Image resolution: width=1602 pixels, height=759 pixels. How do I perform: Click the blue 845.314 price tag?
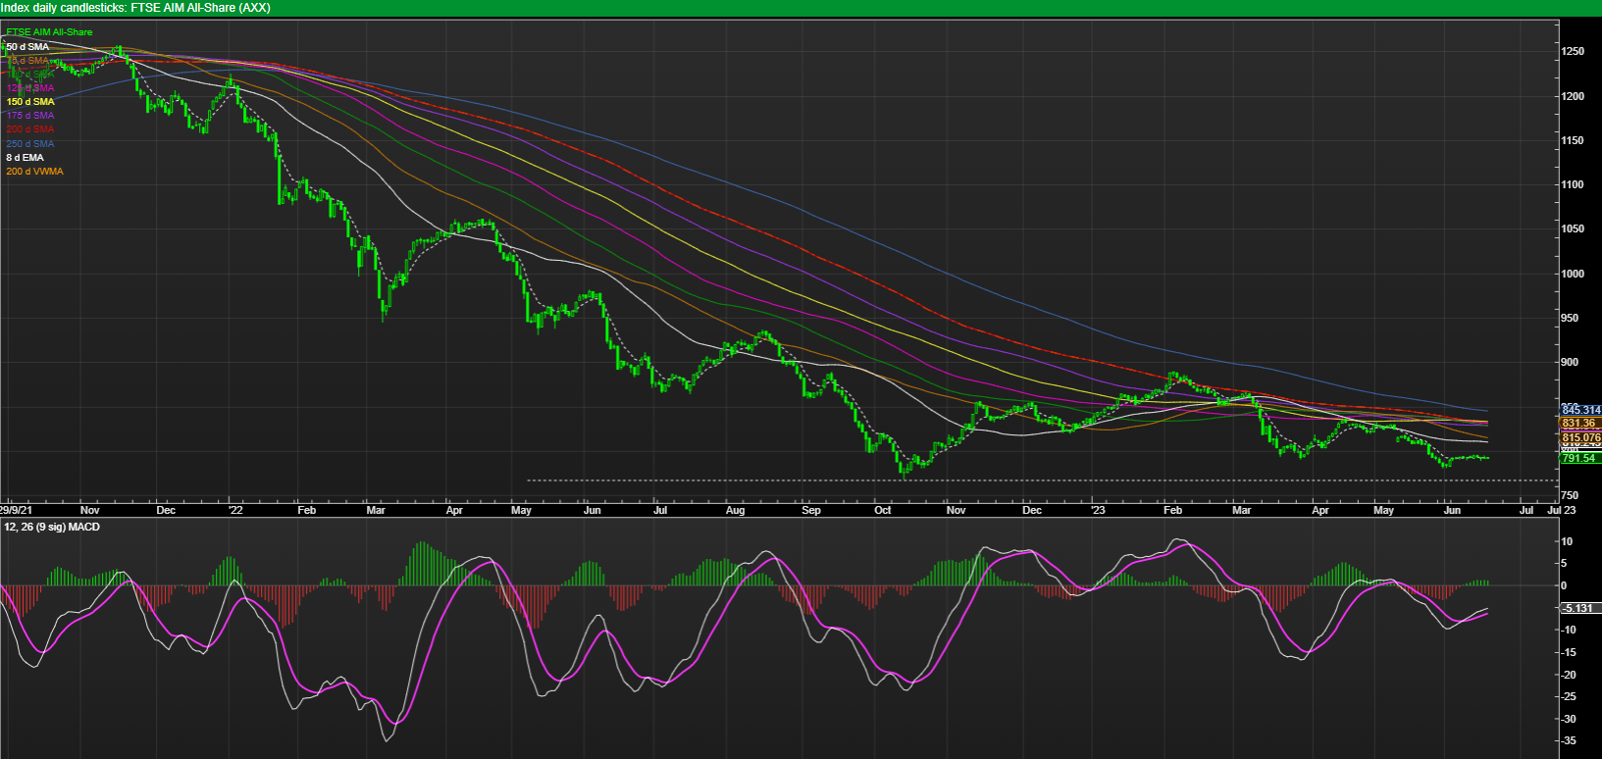1580,410
